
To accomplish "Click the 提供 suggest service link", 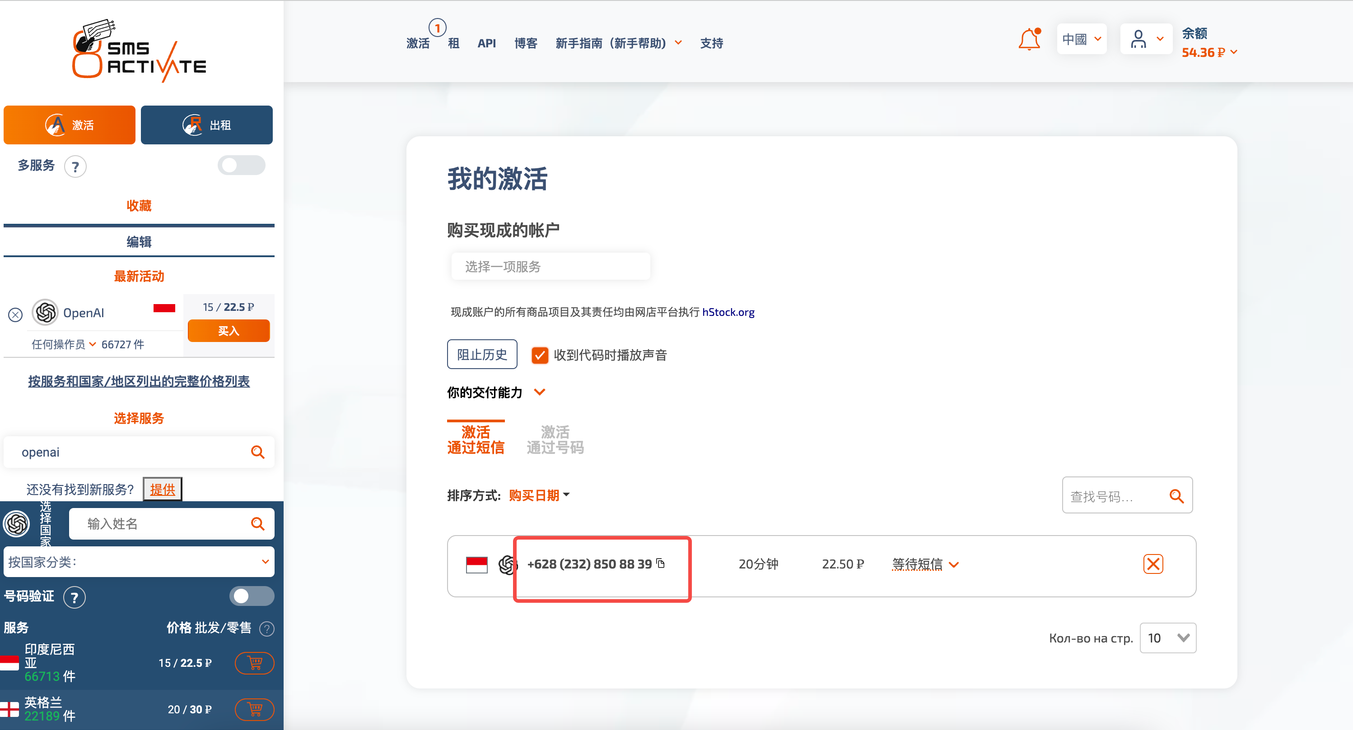I will coord(162,490).
